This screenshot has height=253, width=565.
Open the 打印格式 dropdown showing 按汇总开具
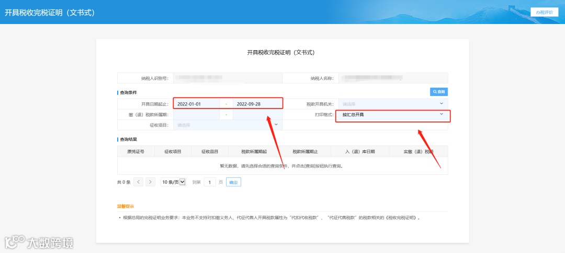[393, 115]
